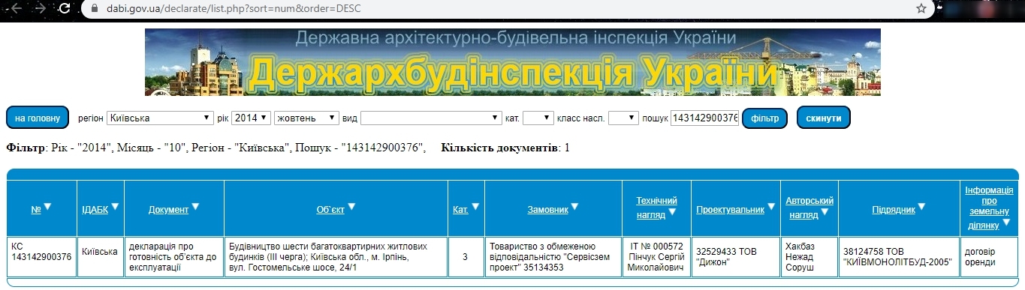Sort by the Технічний нагляд header link
This screenshot has width=1025, height=290.
[x=656, y=208]
